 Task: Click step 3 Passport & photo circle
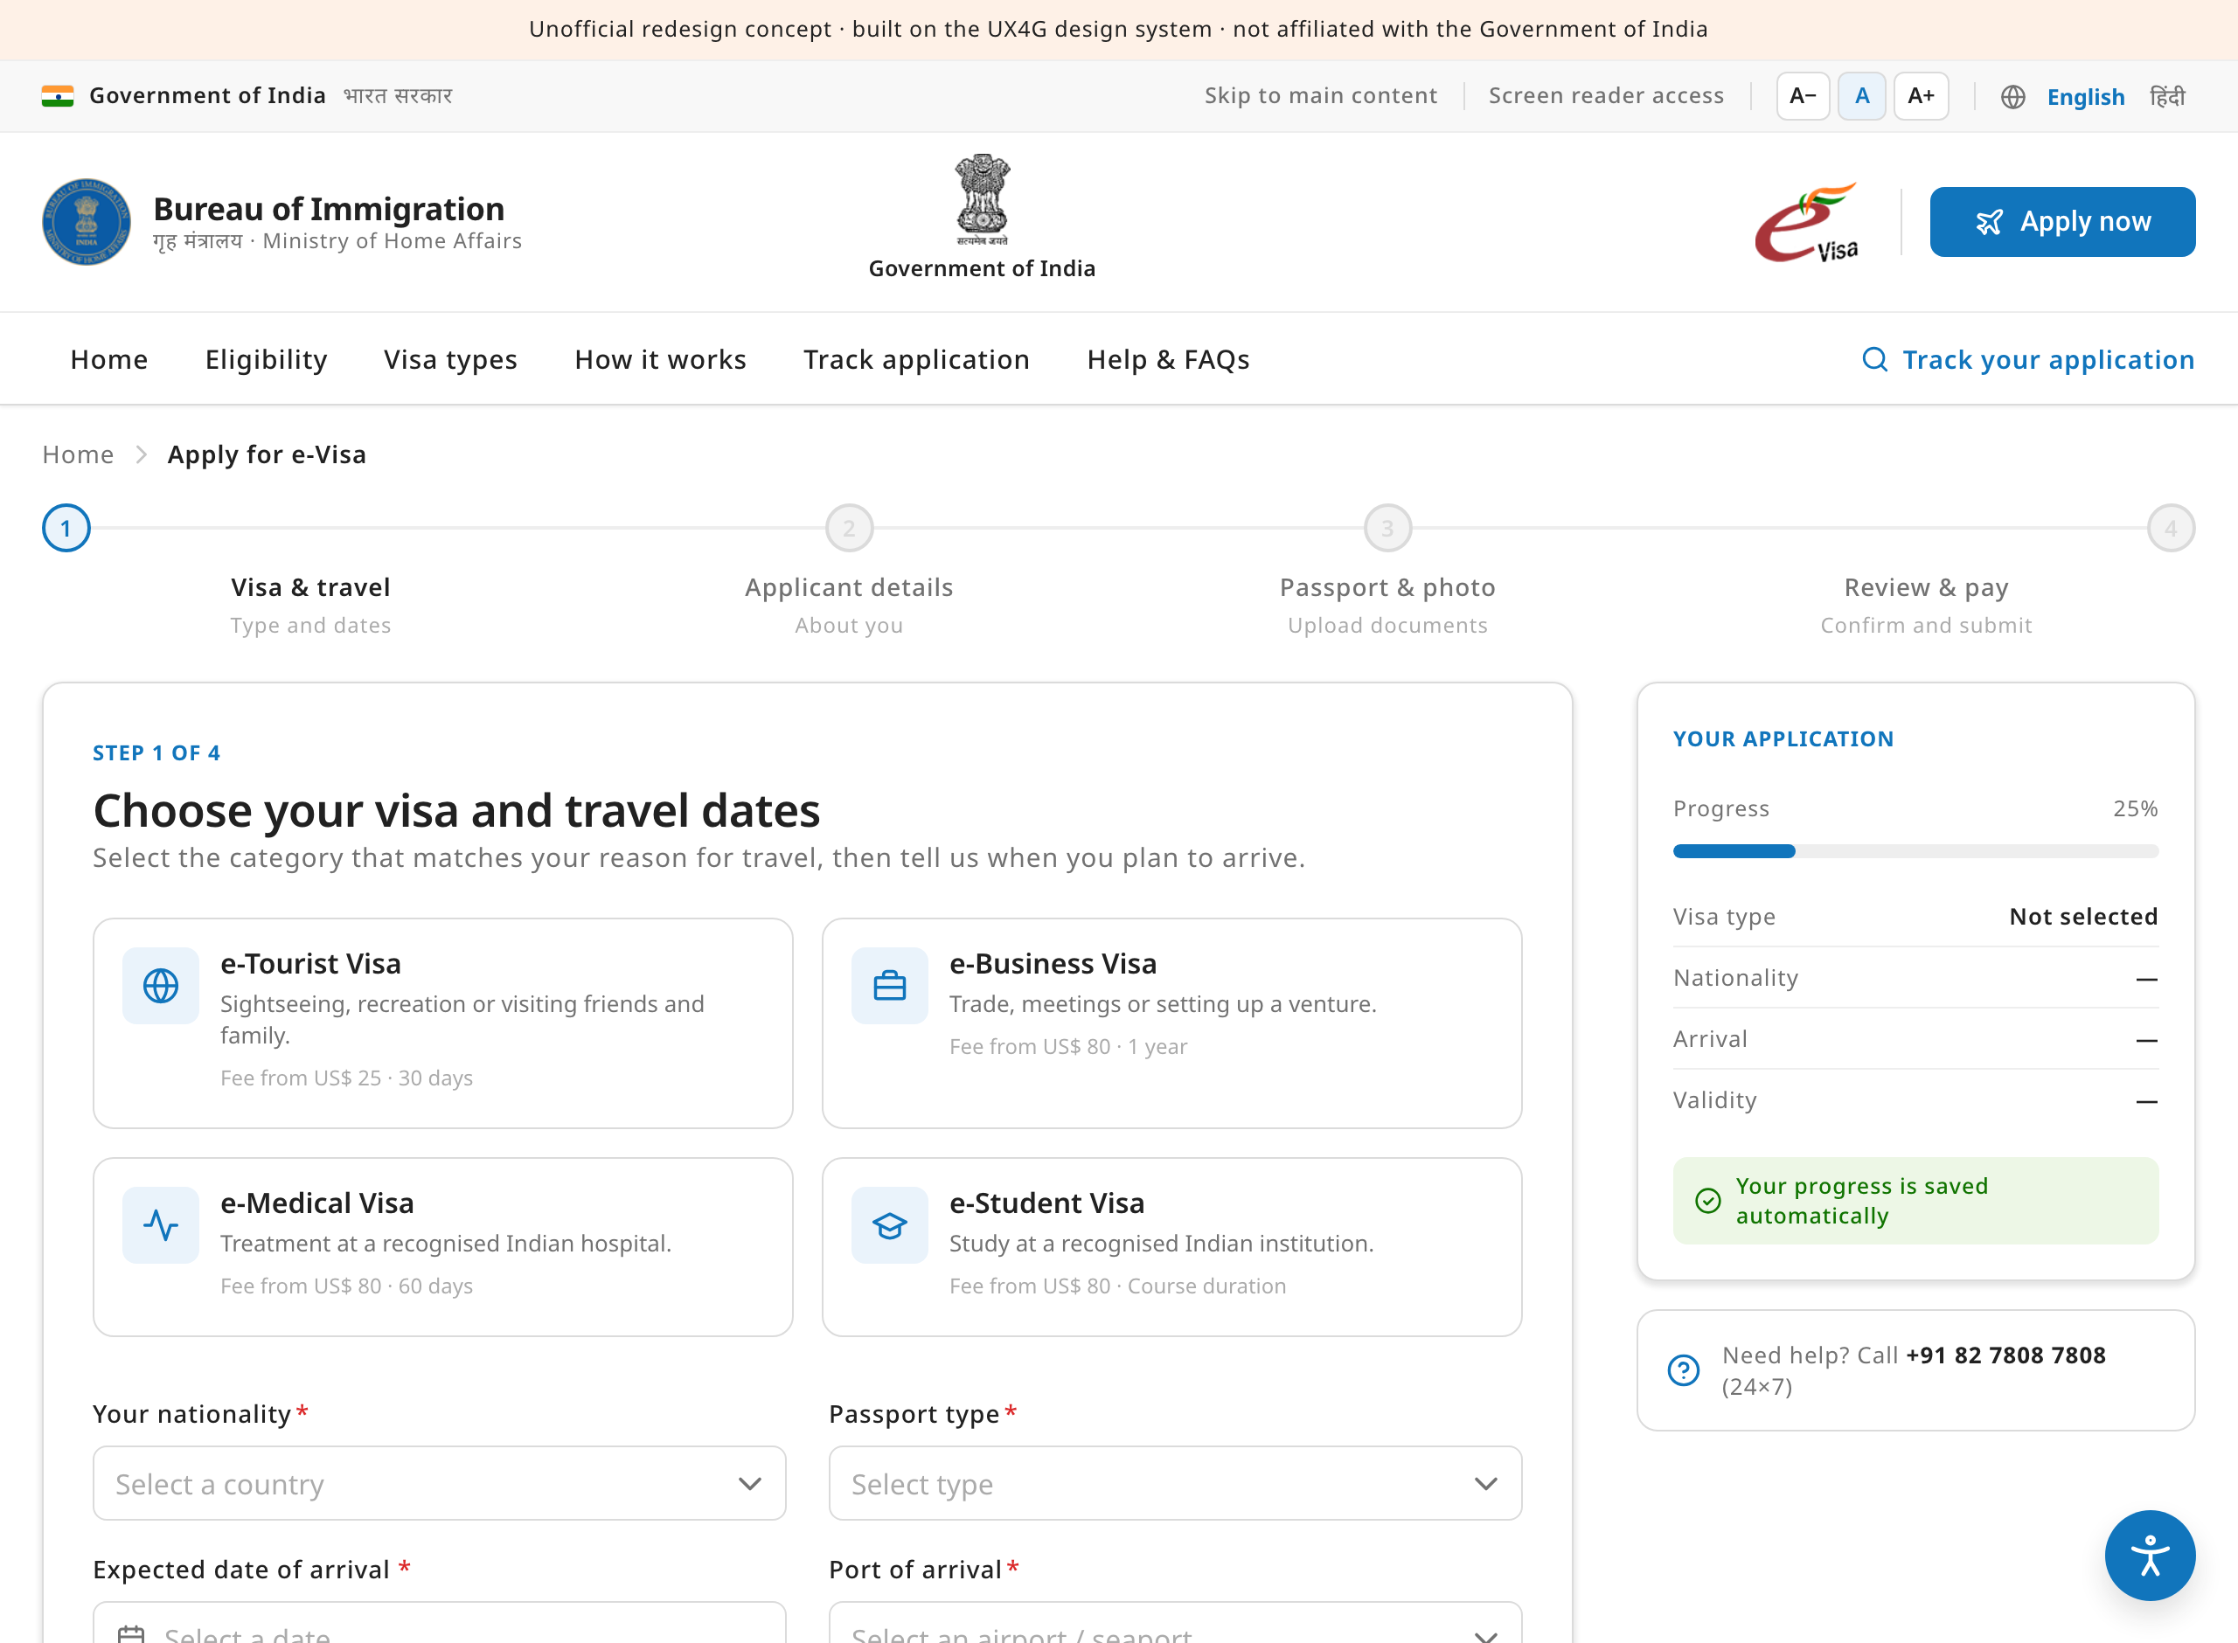point(1387,528)
